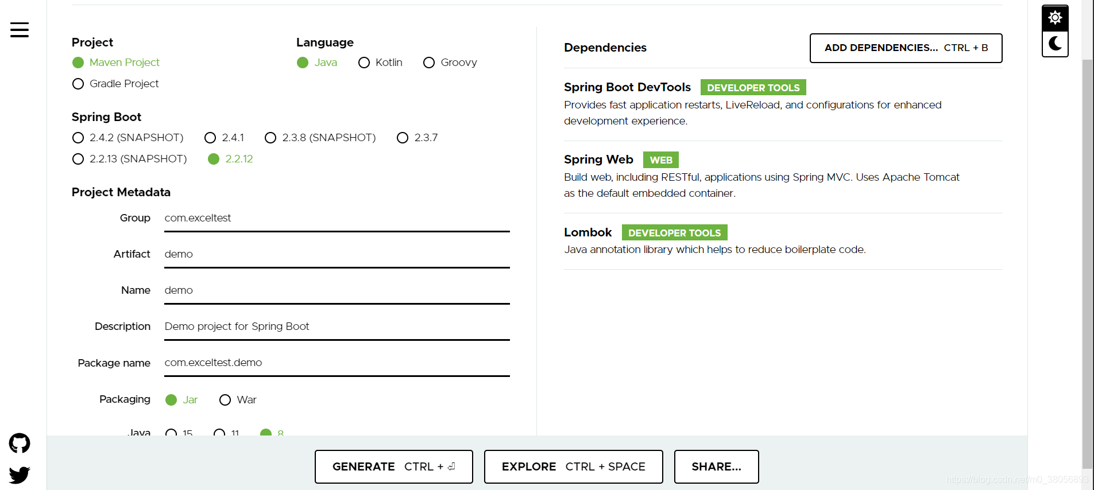This screenshot has height=490, width=1094.
Task: Open the hamburger menu
Action: pyautogui.click(x=20, y=30)
